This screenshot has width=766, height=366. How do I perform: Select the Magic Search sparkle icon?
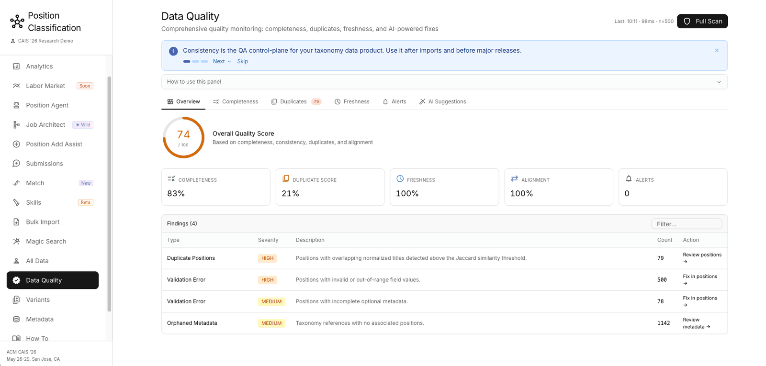(16, 242)
